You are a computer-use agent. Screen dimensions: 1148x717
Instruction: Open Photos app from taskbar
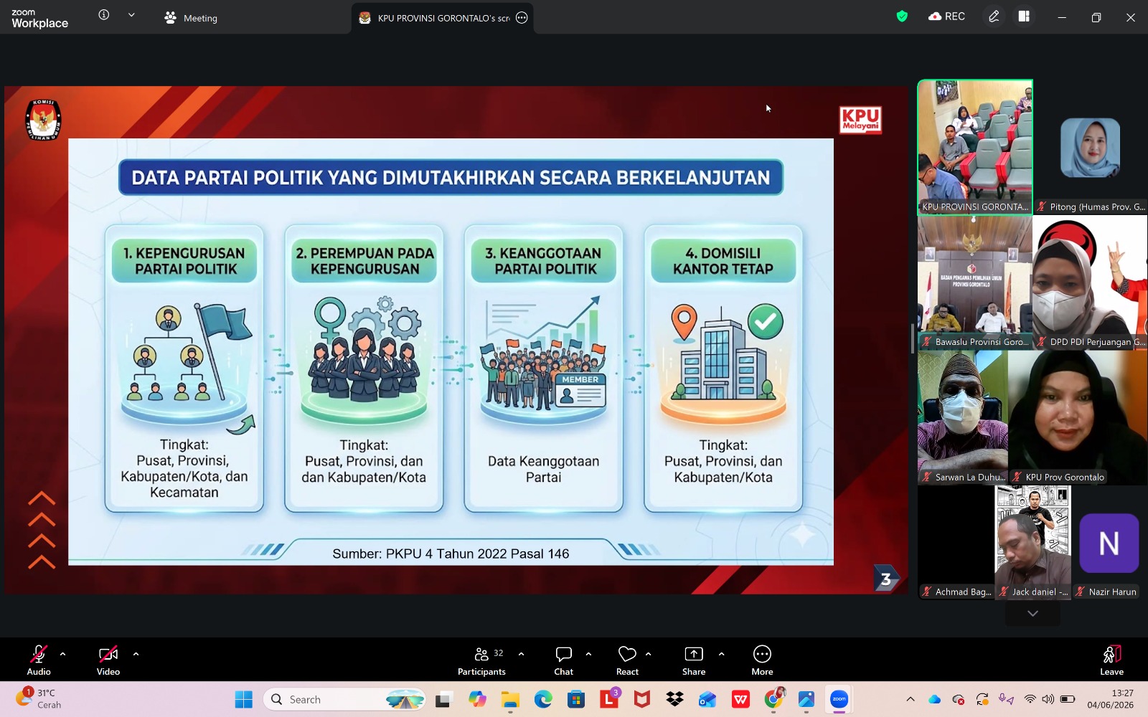(806, 699)
